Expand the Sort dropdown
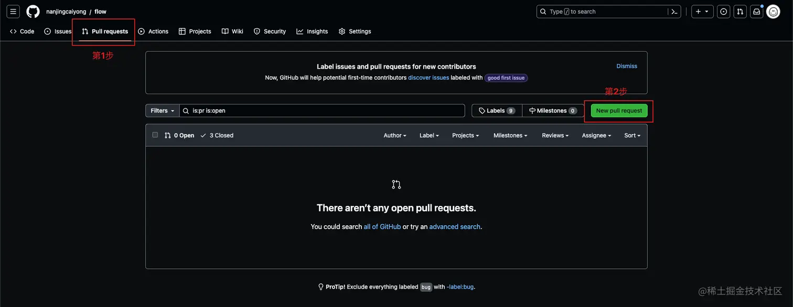793x307 pixels. pos(633,135)
